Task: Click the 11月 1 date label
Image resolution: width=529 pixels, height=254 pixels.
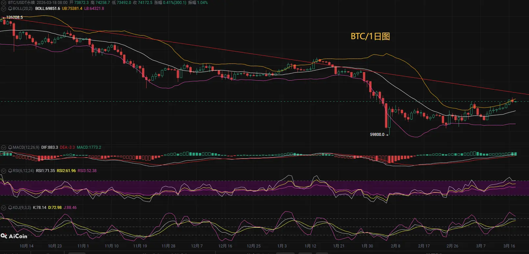Action: tap(83, 246)
